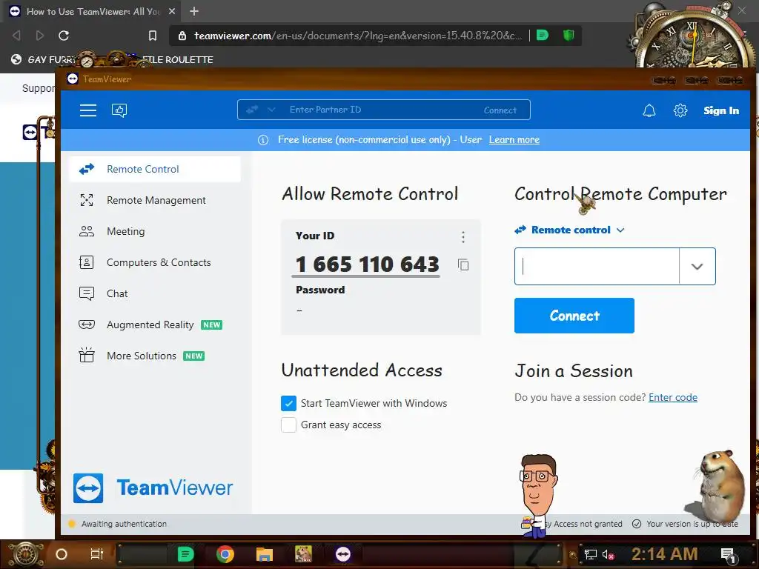Click the Enter code link
The height and width of the screenshot is (569, 759).
pyautogui.click(x=673, y=397)
